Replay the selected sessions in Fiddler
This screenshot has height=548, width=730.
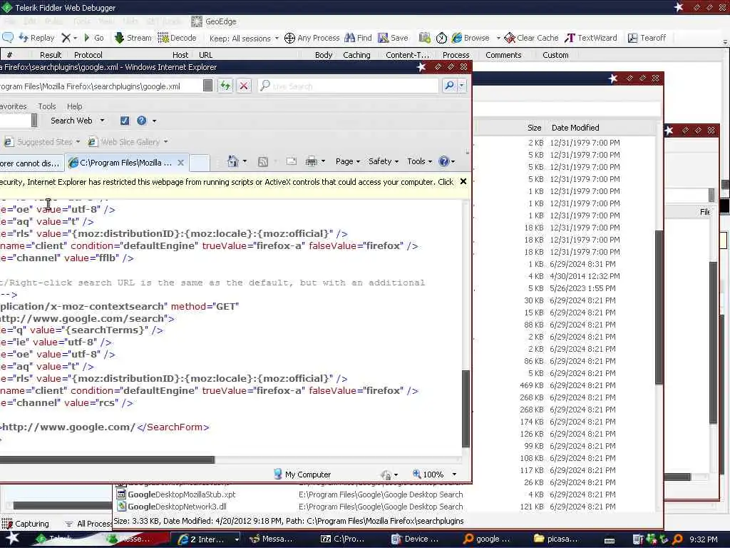coord(37,38)
